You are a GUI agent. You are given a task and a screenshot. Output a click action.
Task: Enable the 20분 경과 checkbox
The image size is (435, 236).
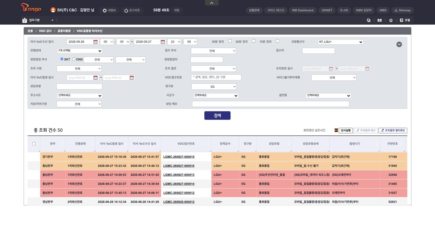[x=254, y=41]
